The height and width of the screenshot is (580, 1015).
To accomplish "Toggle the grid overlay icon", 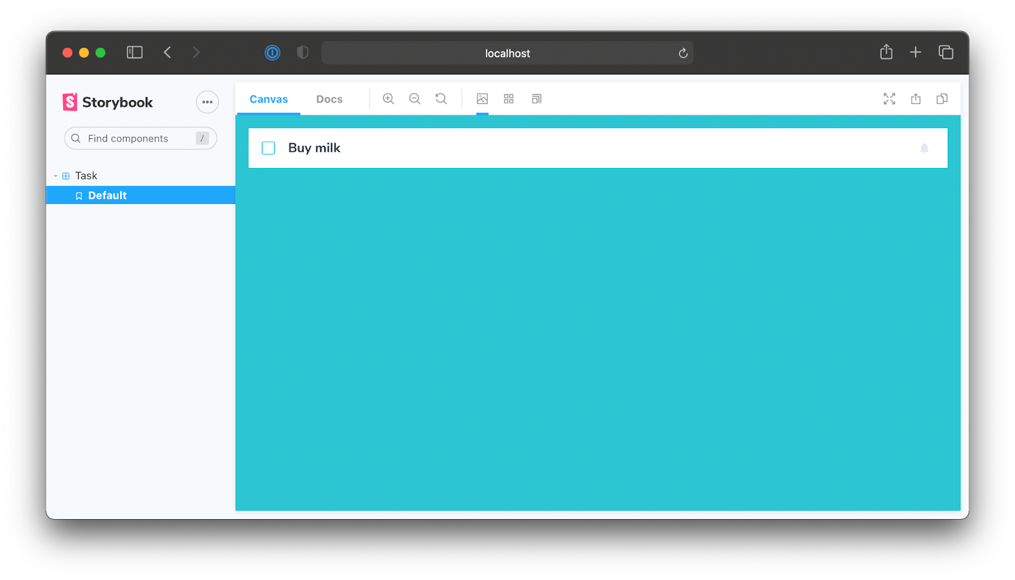I will point(509,99).
